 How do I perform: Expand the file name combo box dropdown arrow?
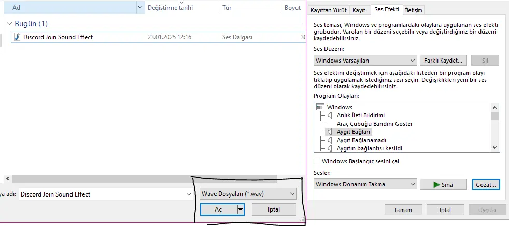point(189,194)
